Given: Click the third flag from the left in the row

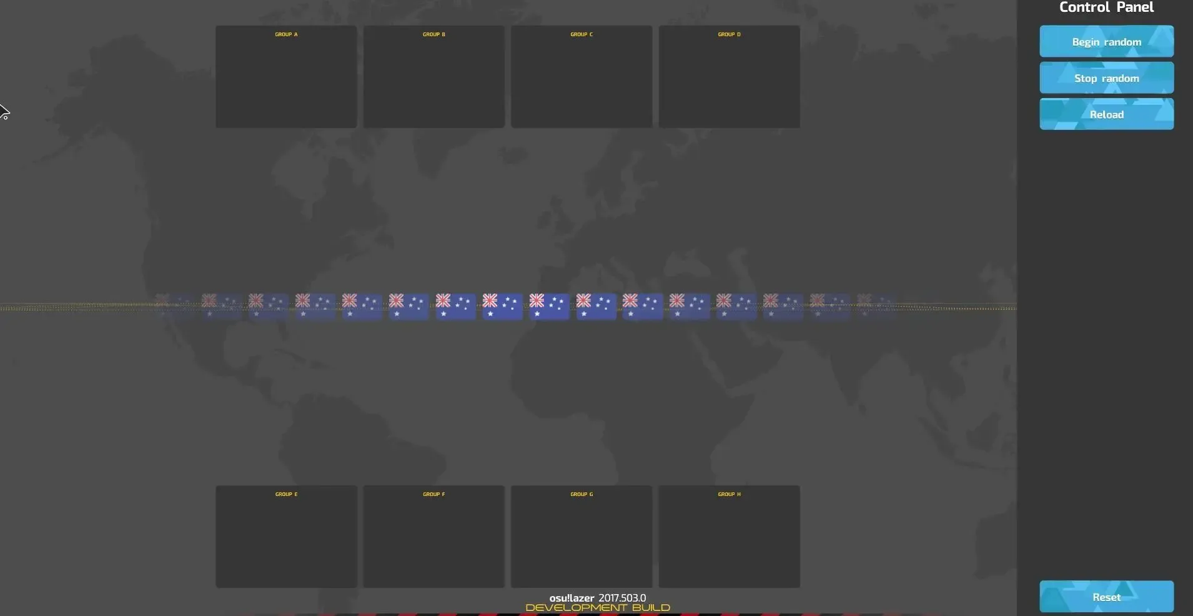Looking at the screenshot, I should coord(268,306).
